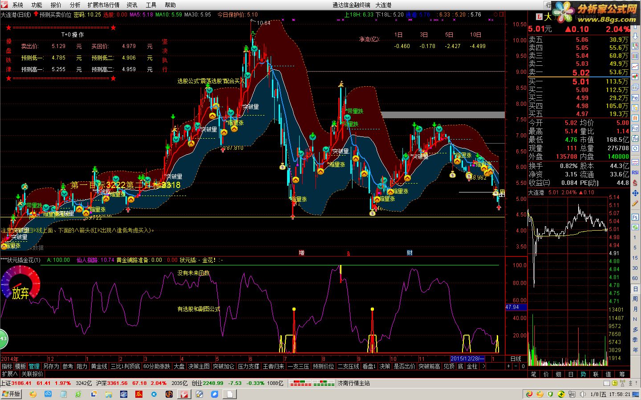641x400 pixels.
Task: Open the 多 multi-period option
Action: click(635, 329)
